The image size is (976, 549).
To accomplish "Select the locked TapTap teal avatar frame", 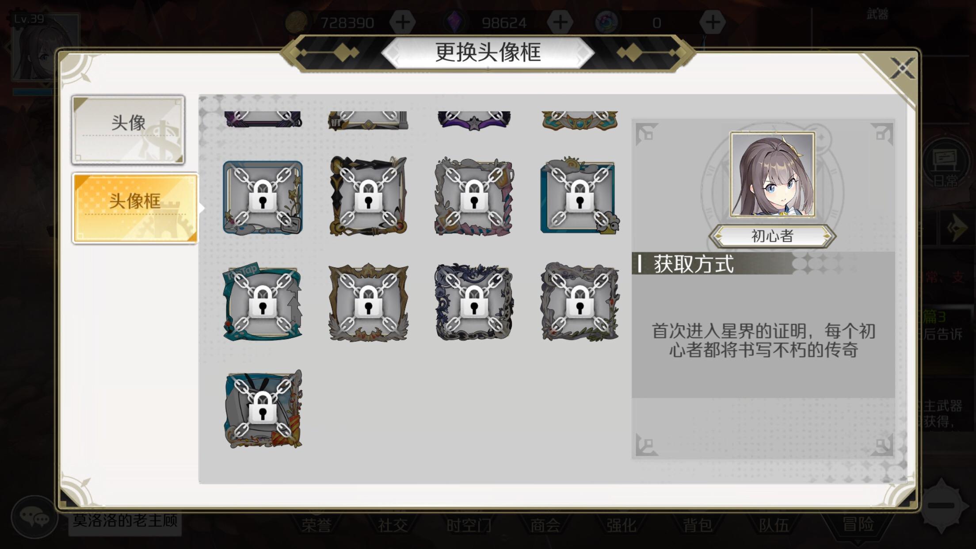I will tap(263, 303).
